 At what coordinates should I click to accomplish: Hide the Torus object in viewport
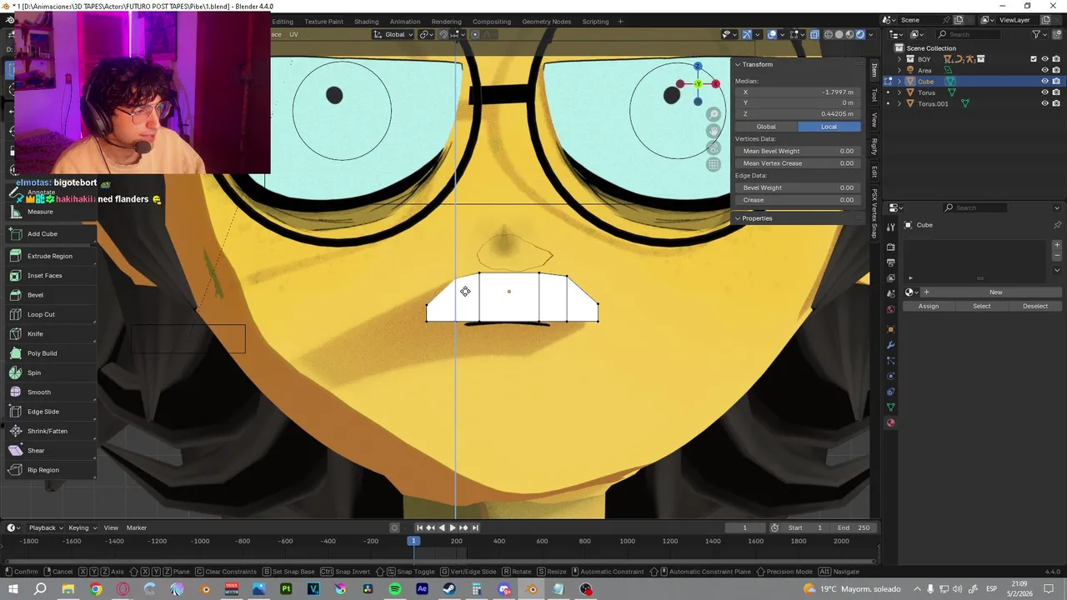(x=1044, y=92)
